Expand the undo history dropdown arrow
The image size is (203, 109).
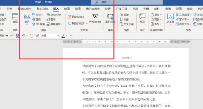point(27,36)
